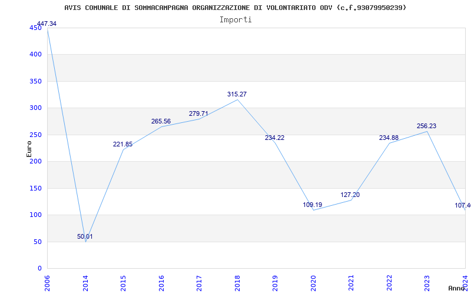This screenshot has height=294, width=471.
Task: Click the 234.88 value label
Action: [x=389, y=138]
